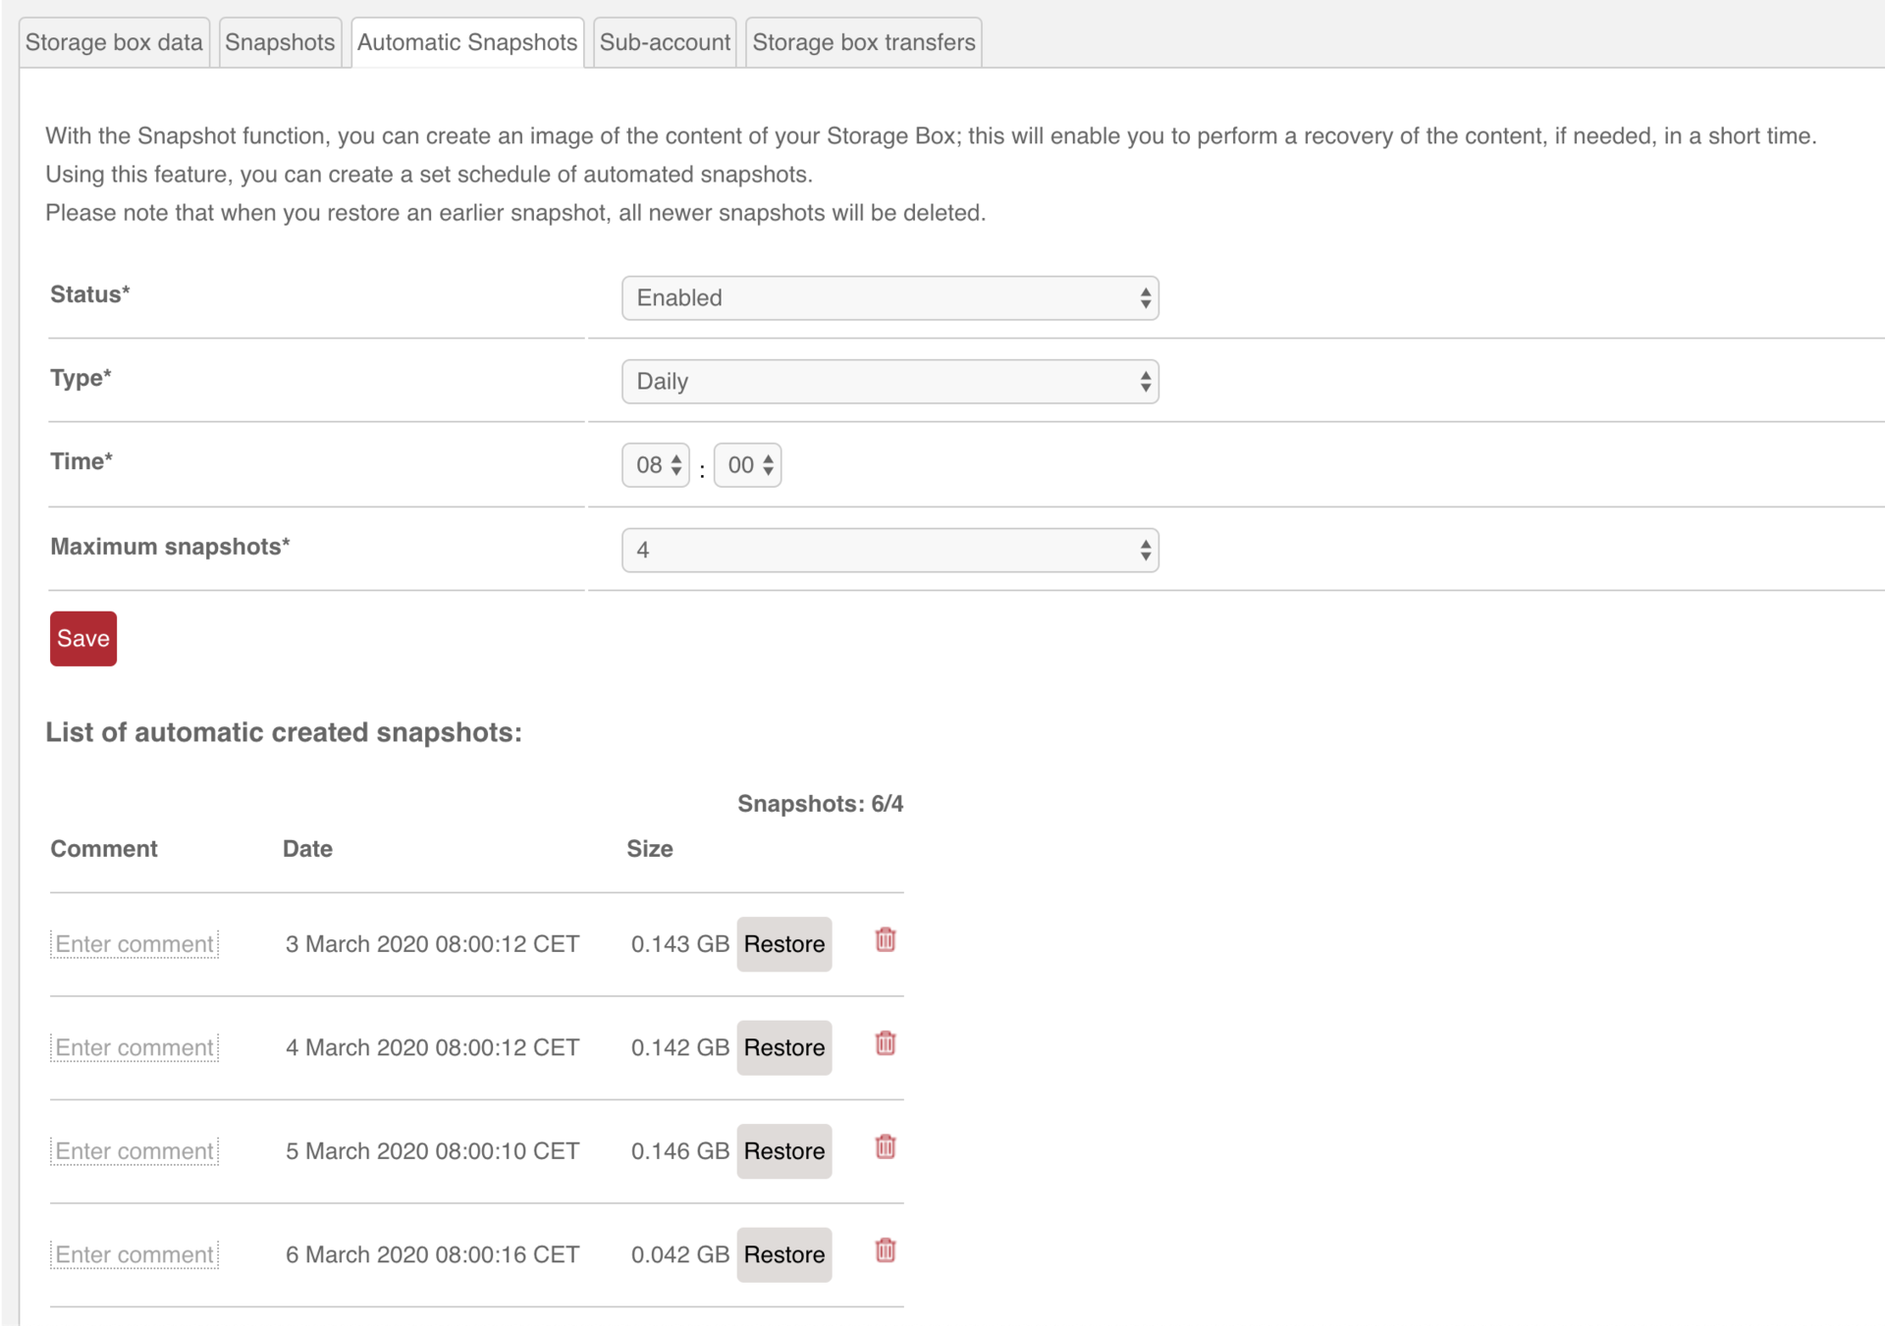Restore the 5 March 2020 snapshot
This screenshot has height=1326, width=1885.
783,1150
